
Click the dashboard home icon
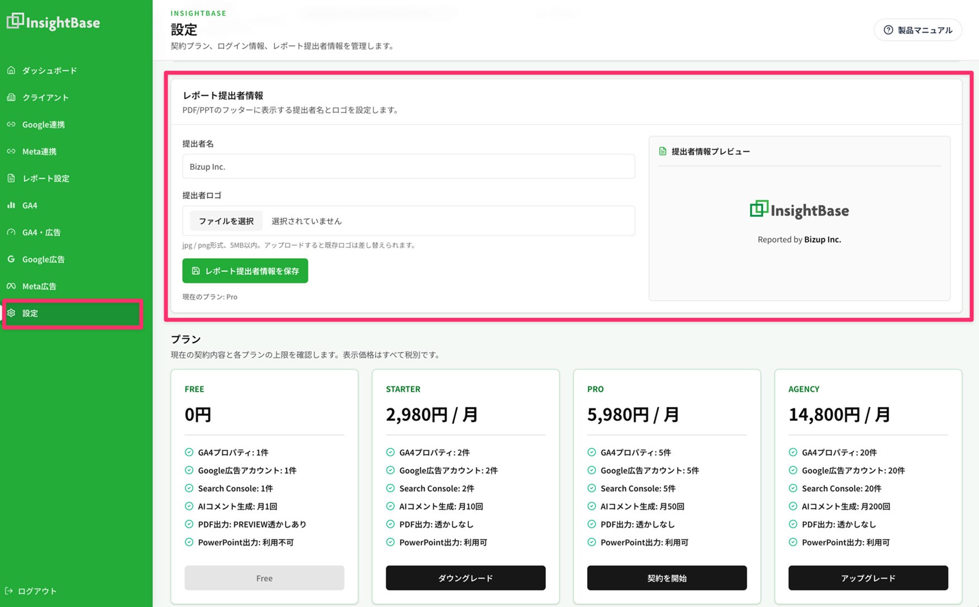pyautogui.click(x=11, y=70)
